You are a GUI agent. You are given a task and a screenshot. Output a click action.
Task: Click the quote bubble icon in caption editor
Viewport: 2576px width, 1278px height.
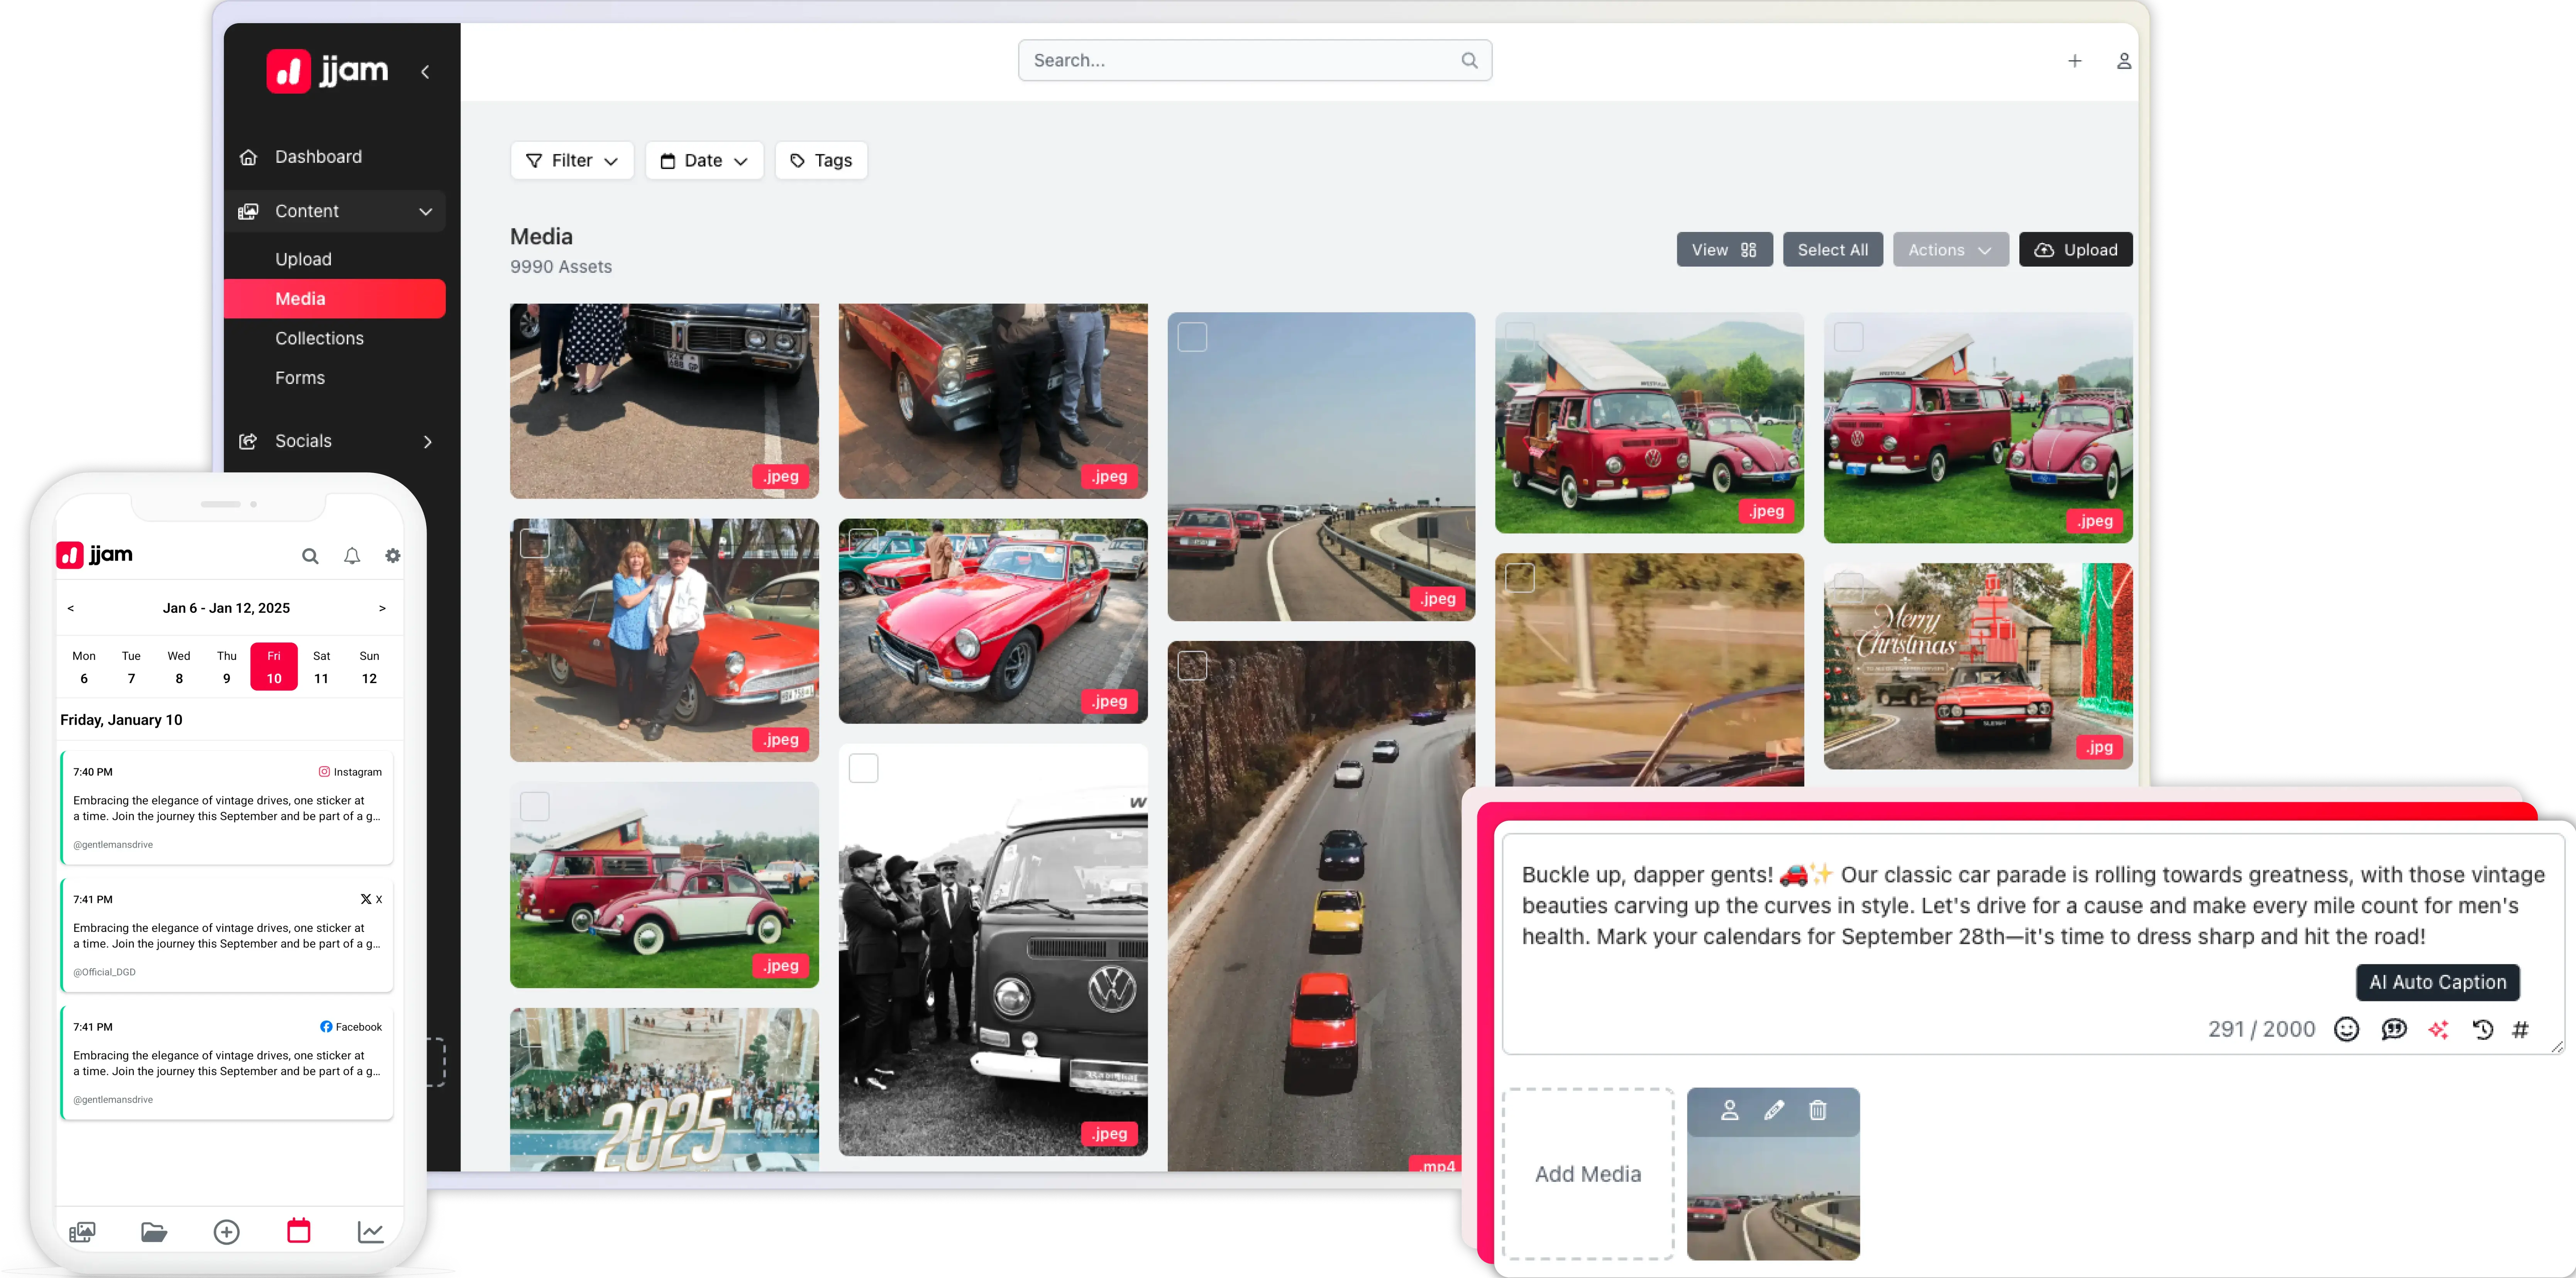coord(2394,1029)
